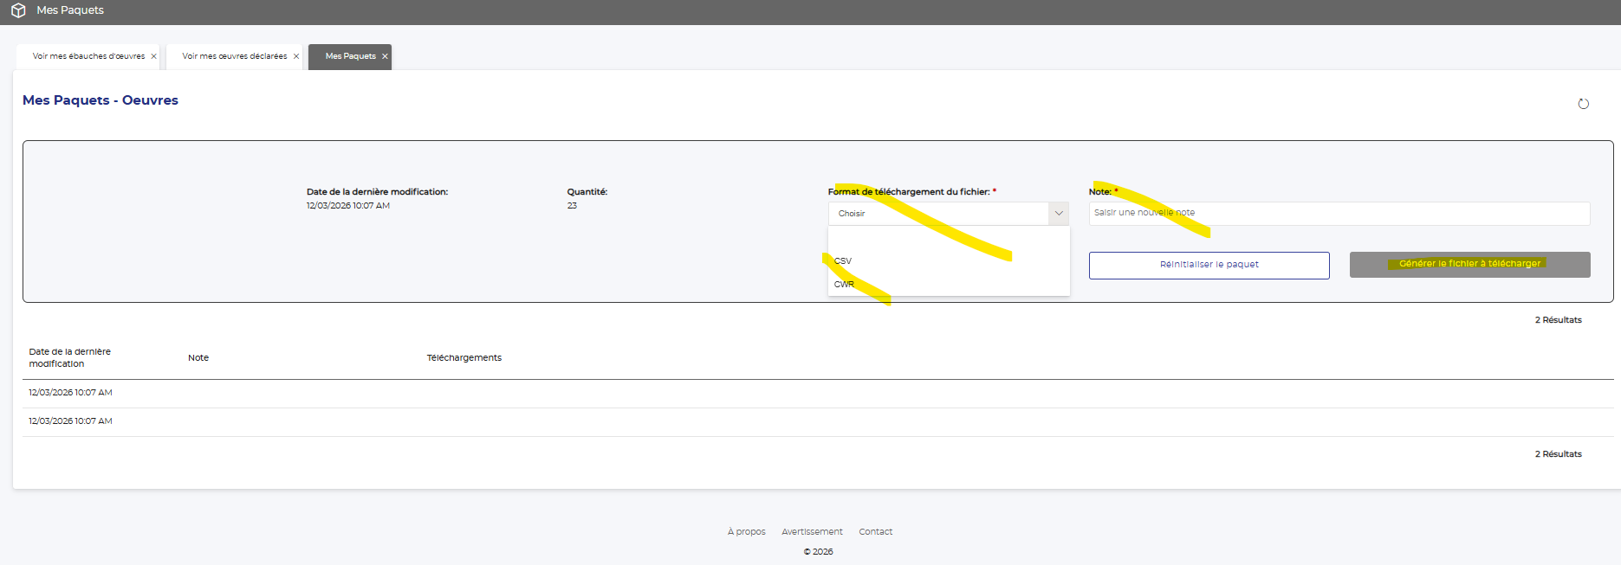The image size is (1621, 565).
Task: Open the Voir mes œuvres déclarées tab
Action: tap(234, 56)
